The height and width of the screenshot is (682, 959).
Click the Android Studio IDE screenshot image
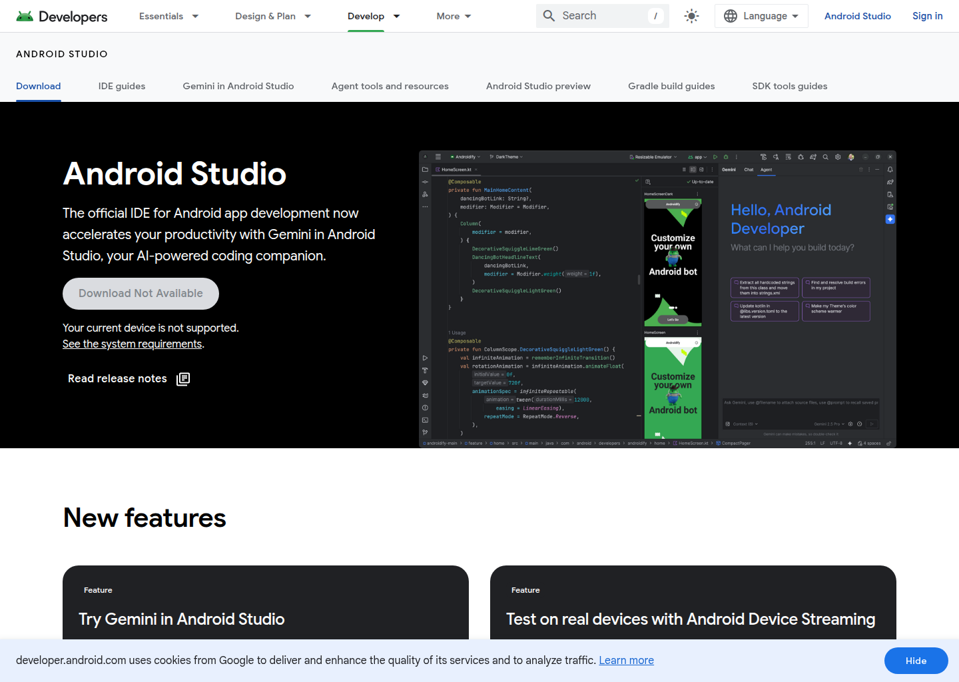pyautogui.click(x=657, y=299)
